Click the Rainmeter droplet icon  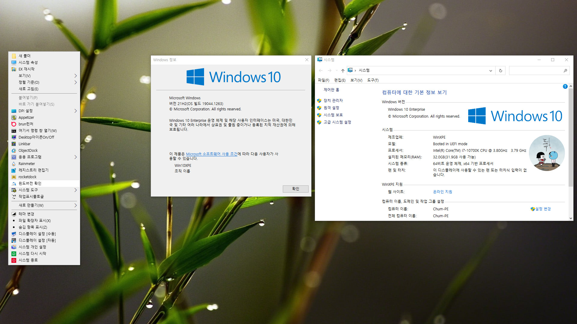click(14, 164)
